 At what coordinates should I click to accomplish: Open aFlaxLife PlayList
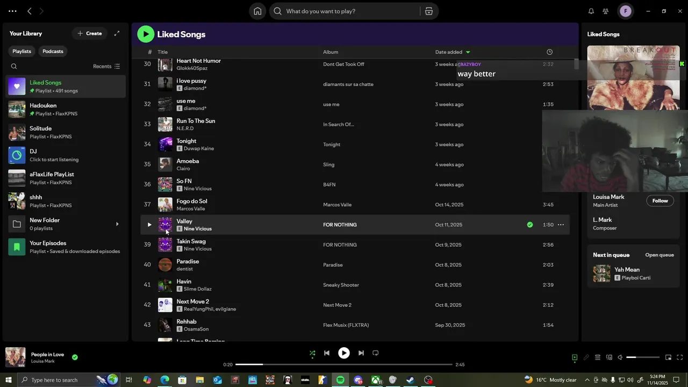tap(66, 178)
